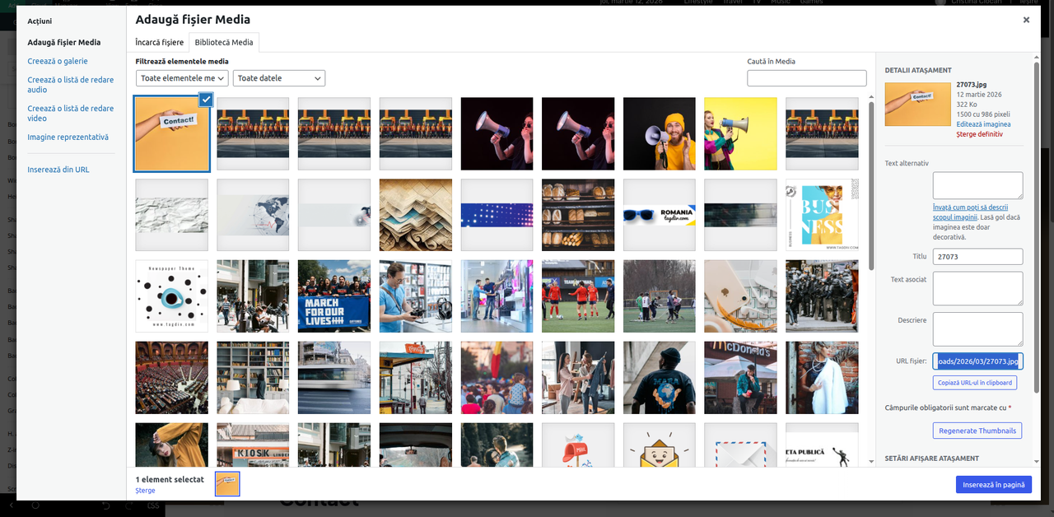This screenshot has width=1054, height=517.
Task: Open the Învață cum poți să descrii link
Action: [x=970, y=212]
